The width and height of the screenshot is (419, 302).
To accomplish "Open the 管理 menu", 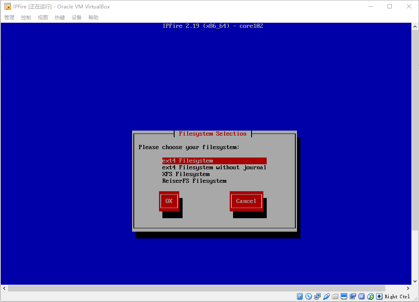I will (9, 17).
